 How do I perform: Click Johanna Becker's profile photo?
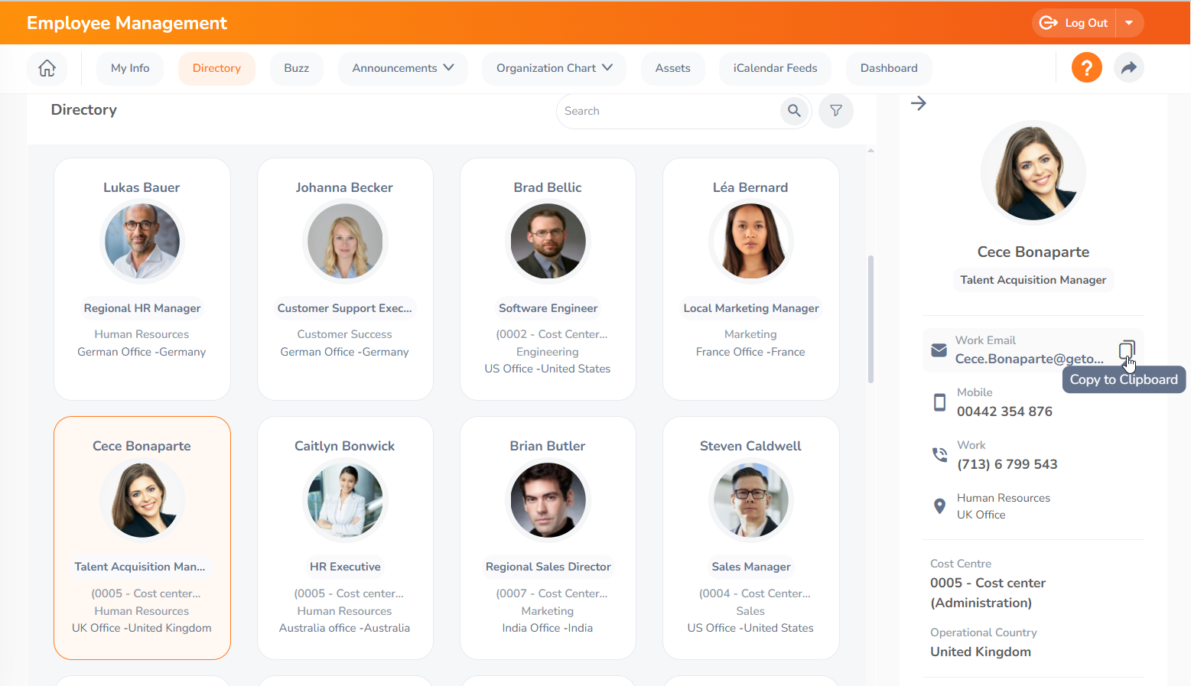pyautogui.click(x=345, y=242)
